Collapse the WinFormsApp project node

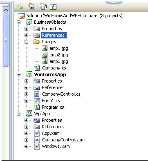pyautogui.click(x=18, y=74)
